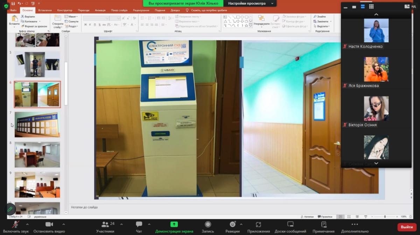
Task: Expand audio options arrow beside microphone
Action: (x=27, y=224)
